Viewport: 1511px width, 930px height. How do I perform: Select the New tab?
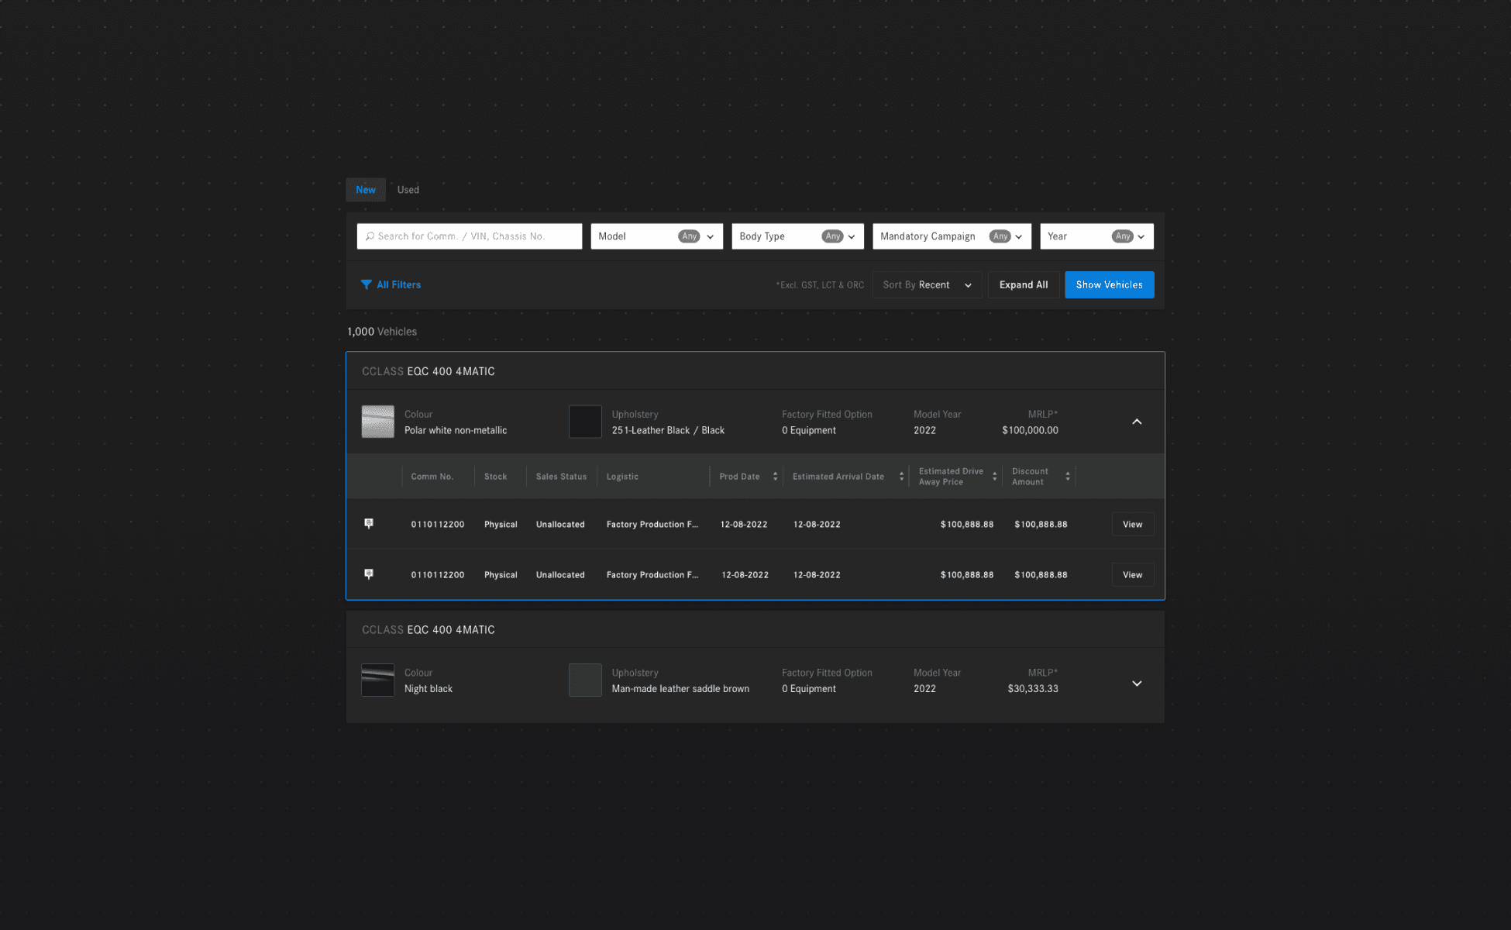366,190
